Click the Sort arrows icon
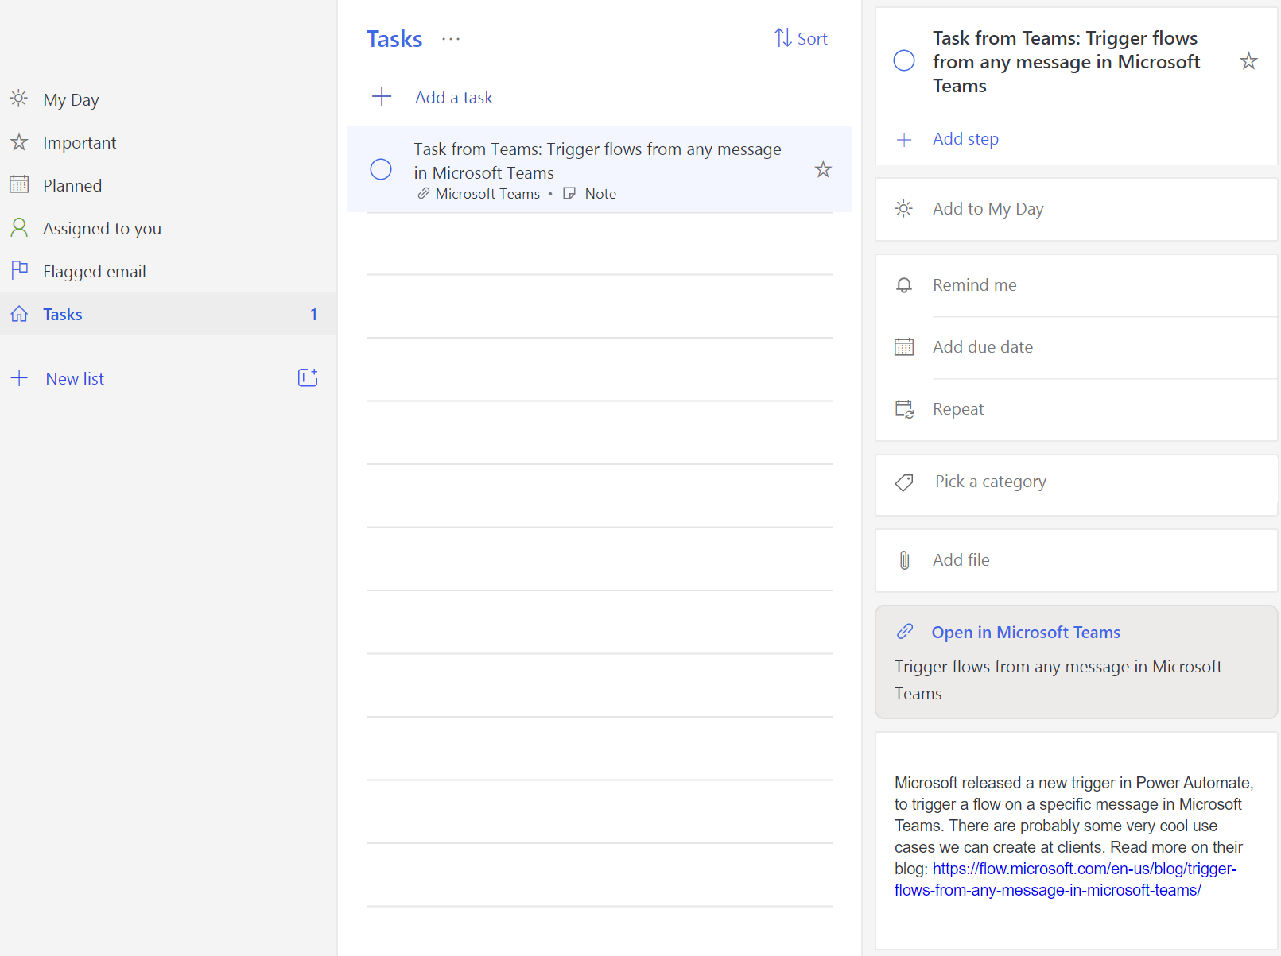This screenshot has width=1281, height=956. (783, 38)
